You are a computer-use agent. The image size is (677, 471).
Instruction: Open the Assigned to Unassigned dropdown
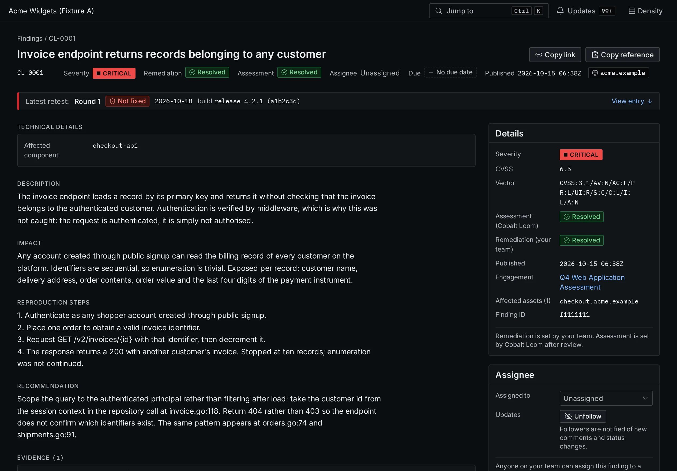click(x=606, y=398)
